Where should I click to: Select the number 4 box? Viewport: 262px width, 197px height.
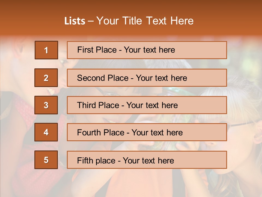point(46,132)
